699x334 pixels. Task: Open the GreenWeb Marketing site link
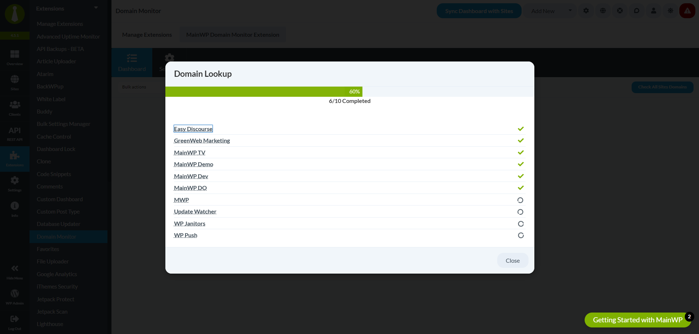tap(202, 141)
